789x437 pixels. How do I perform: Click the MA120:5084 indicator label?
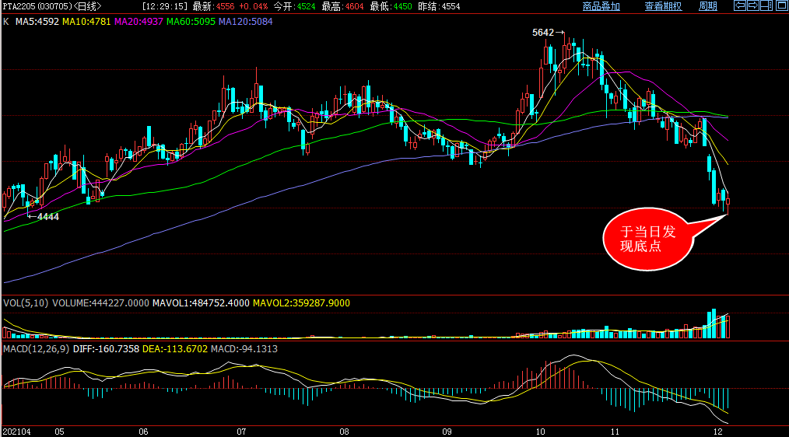coord(246,22)
